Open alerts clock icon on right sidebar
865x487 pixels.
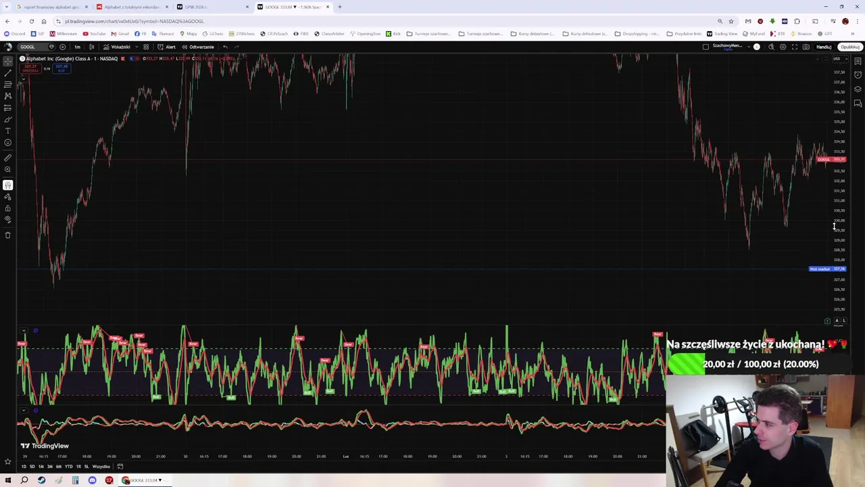858,75
